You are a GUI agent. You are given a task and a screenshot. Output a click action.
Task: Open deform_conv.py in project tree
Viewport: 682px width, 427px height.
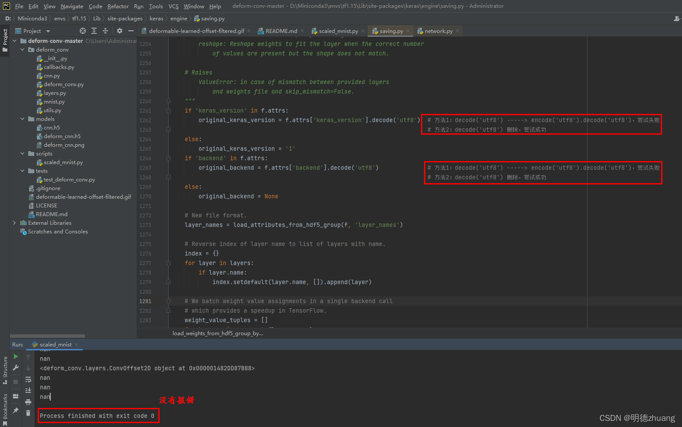click(x=63, y=84)
